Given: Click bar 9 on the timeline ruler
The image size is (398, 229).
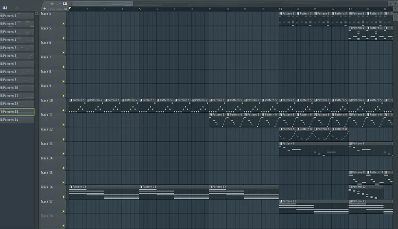Looking at the screenshot, I should tap(210, 9).
